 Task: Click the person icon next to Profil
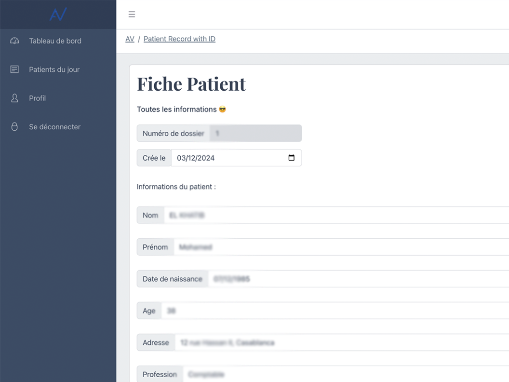(x=14, y=98)
